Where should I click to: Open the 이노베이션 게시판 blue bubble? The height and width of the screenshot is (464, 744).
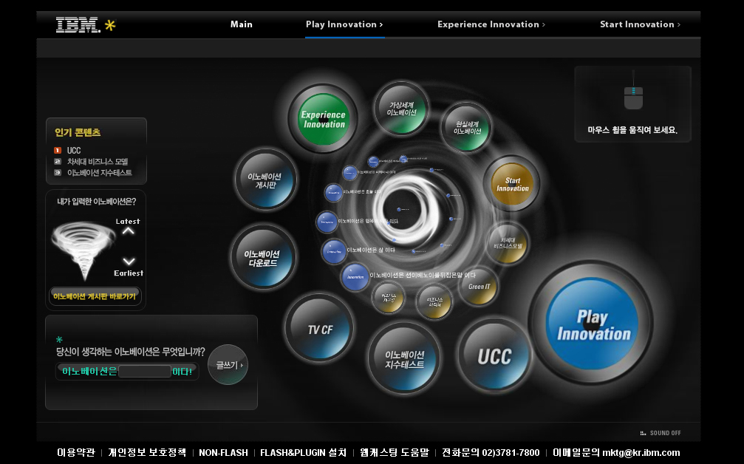pyautogui.click(x=265, y=180)
